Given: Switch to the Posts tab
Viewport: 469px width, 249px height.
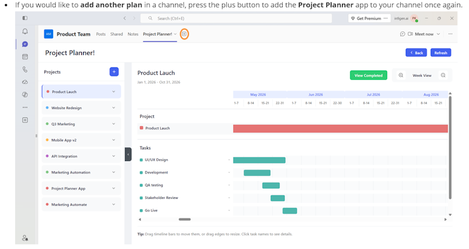Looking at the screenshot, I should [x=101, y=34].
